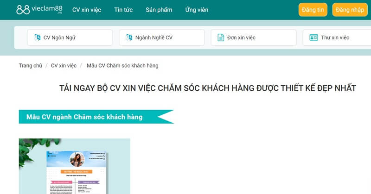Click Mẫu CV Chăm sóc khách hàng breadcrumb

(122, 65)
